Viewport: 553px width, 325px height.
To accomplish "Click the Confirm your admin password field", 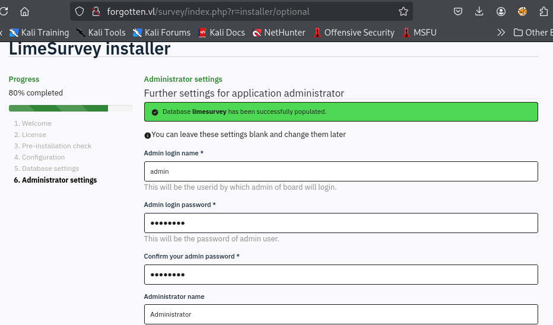I will (341, 275).
